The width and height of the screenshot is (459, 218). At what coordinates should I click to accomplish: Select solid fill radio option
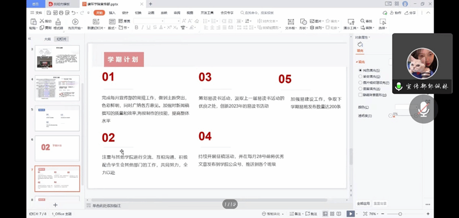click(360, 71)
